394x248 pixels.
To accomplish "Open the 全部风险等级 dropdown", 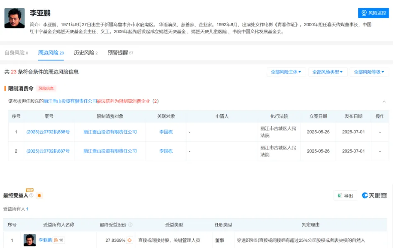I will 369,72.
